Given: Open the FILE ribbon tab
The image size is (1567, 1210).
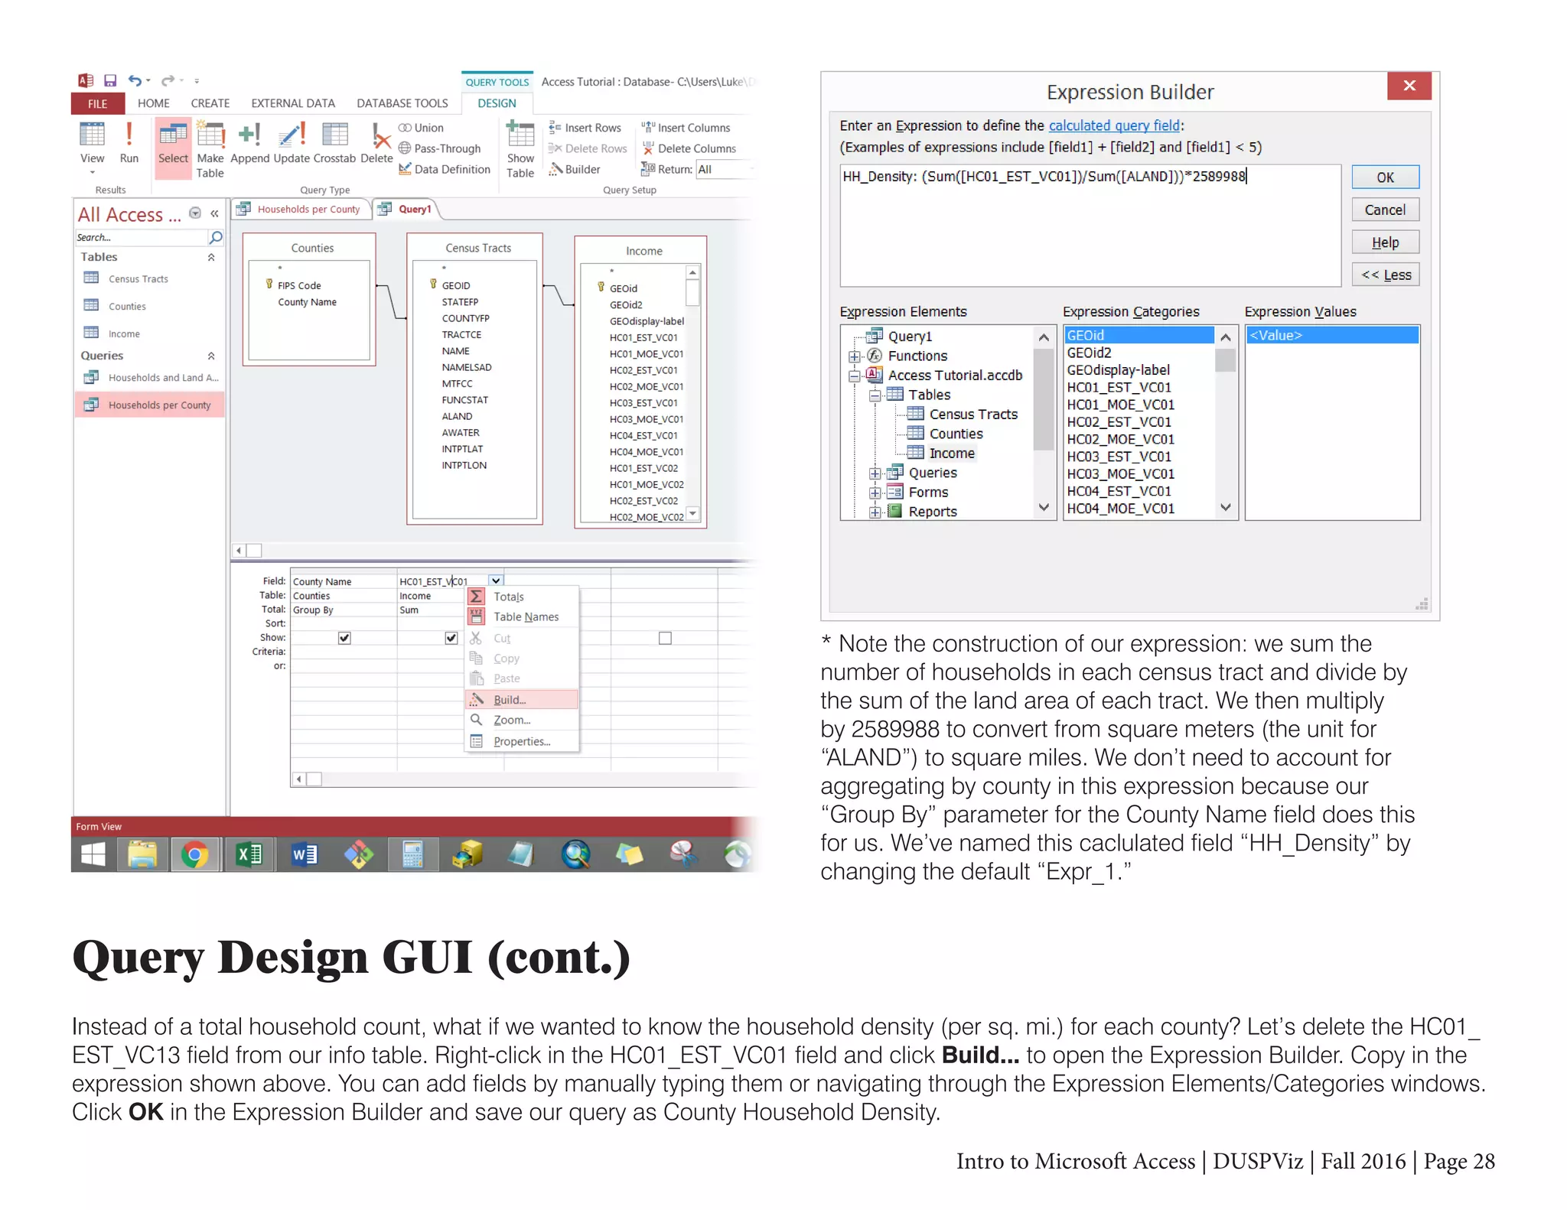Looking at the screenshot, I should (97, 103).
